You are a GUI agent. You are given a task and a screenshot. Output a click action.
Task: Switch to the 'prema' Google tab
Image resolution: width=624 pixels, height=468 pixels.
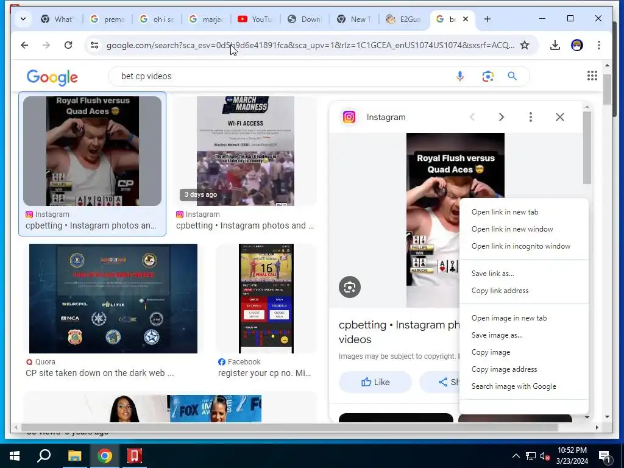107,19
